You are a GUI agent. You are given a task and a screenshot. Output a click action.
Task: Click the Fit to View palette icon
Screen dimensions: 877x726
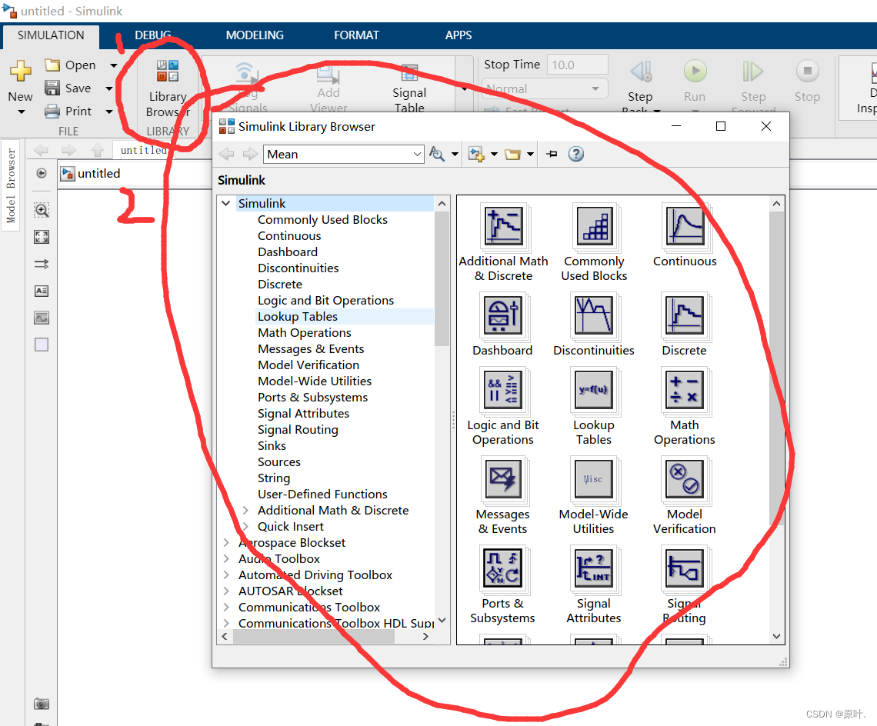(42, 237)
